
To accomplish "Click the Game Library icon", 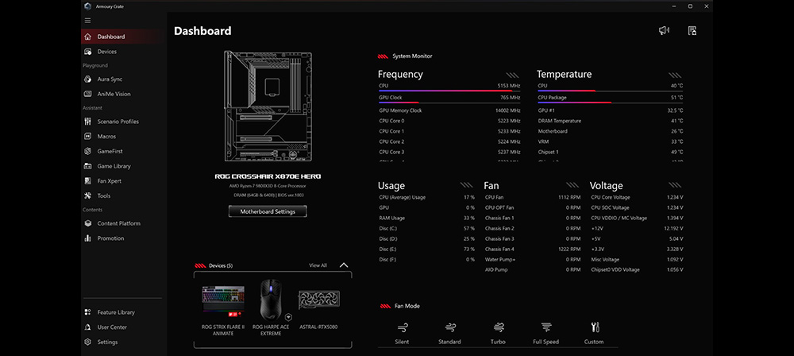I will coord(87,166).
